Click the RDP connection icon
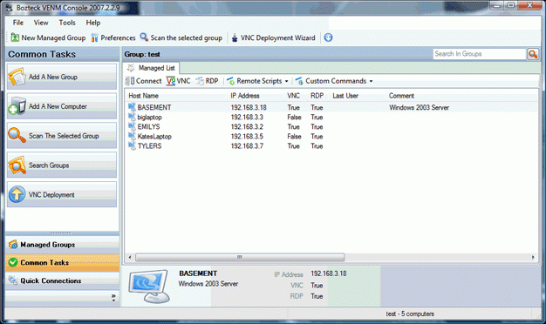546x324 pixels. [x=200, y=81]
